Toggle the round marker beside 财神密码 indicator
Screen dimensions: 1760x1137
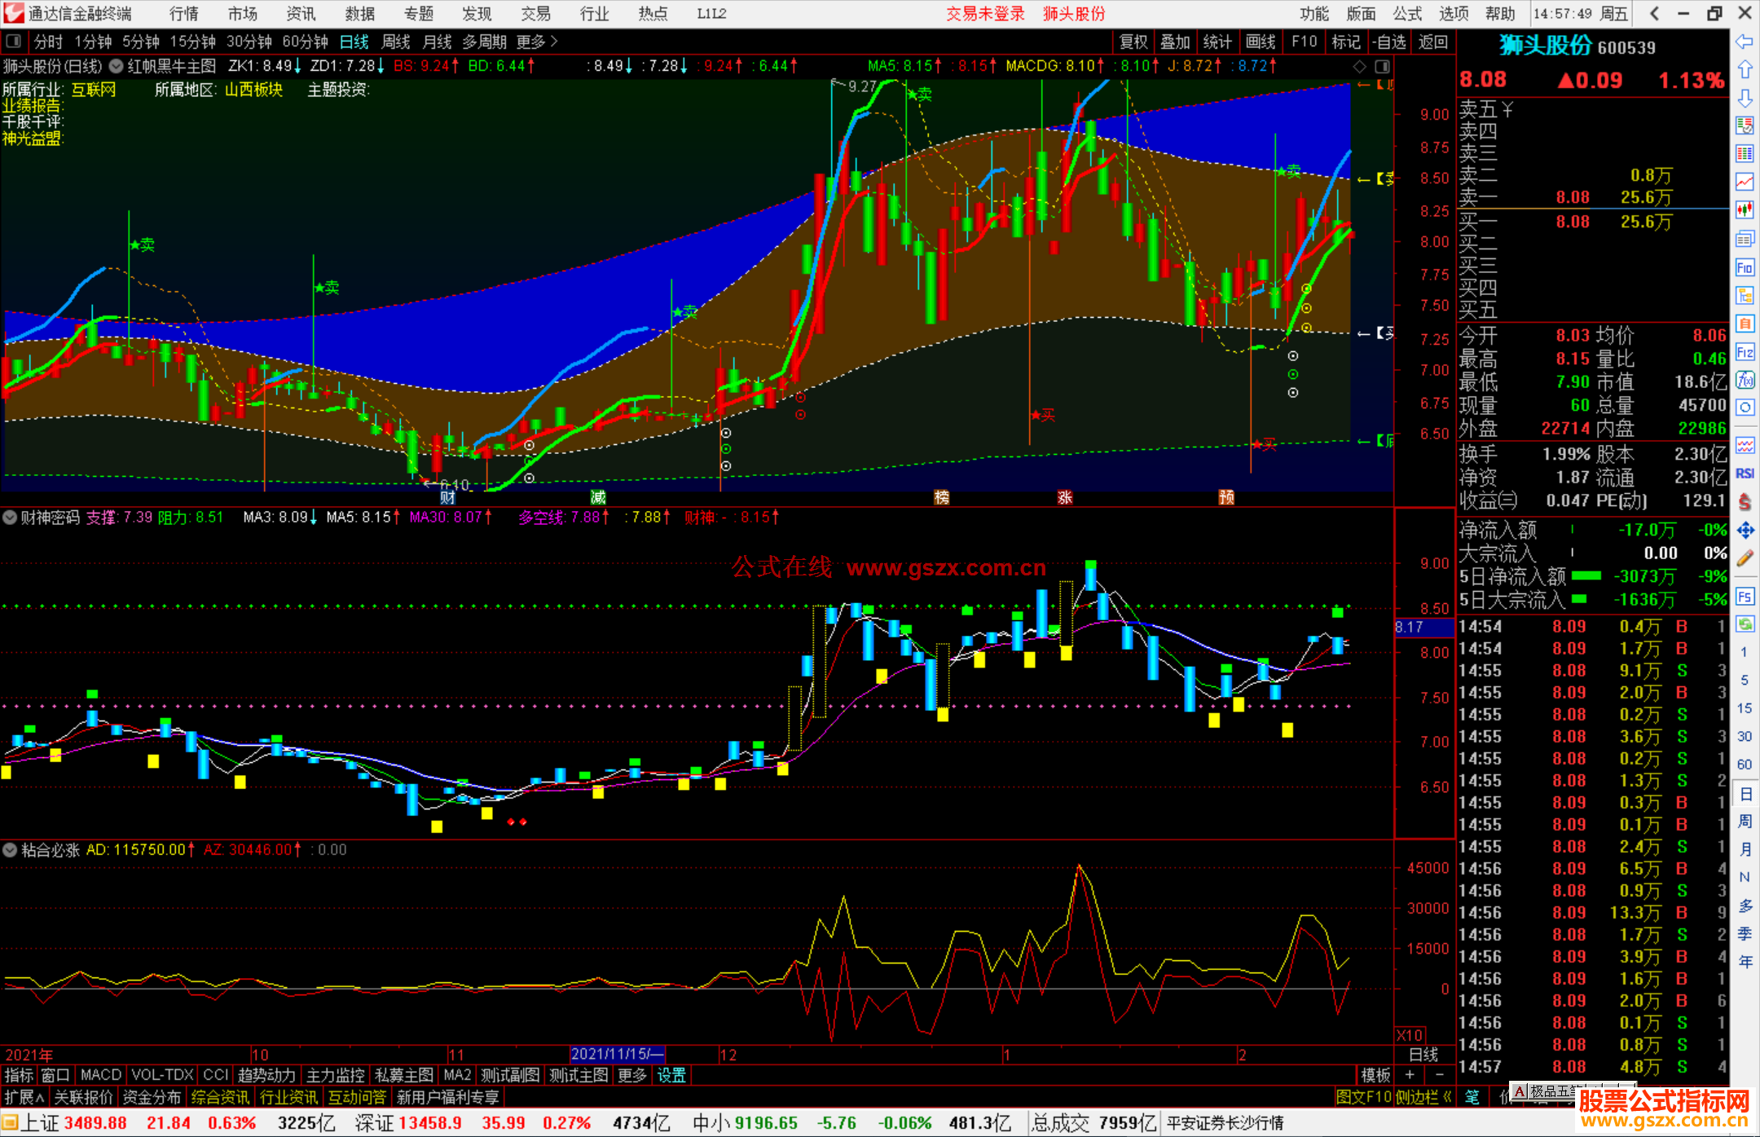(x=10, y=518)
